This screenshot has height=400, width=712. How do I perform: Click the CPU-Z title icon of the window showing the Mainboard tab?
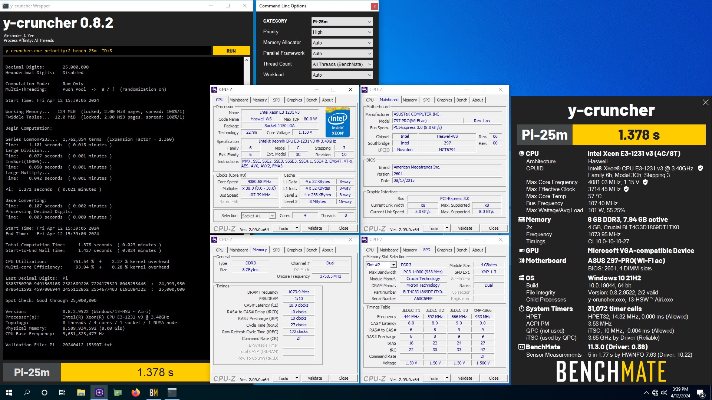[365, 90]
